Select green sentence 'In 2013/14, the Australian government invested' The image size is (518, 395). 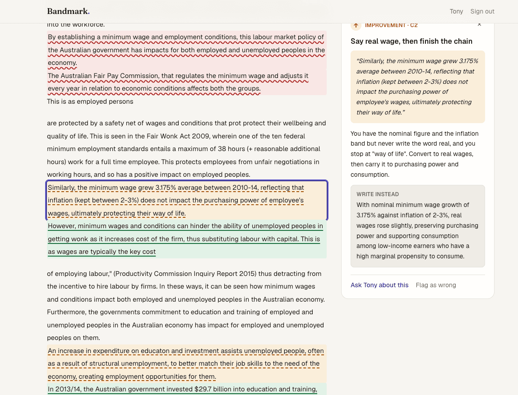tap(187, 389)
